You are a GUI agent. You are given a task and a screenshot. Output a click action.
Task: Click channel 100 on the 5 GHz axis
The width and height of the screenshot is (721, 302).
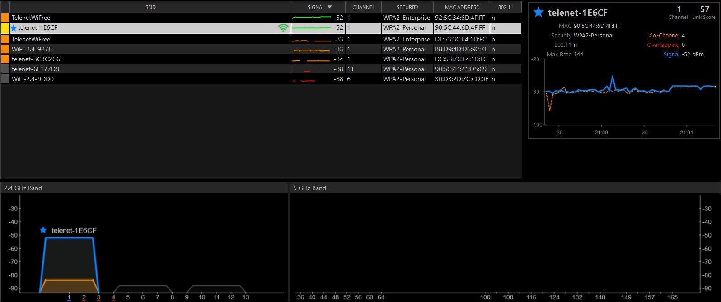pos(485,297)
